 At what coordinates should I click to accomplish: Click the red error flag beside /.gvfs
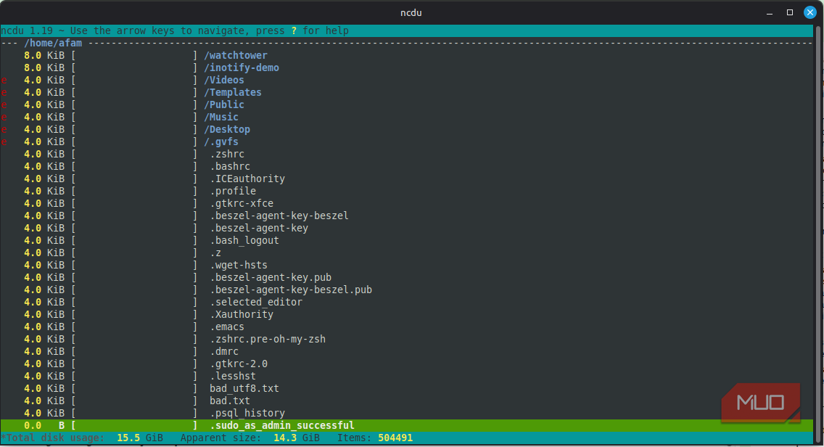coord(4,142)
